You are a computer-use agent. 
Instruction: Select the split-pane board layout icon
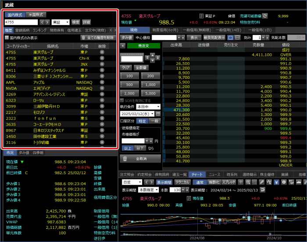click(237, 38)
